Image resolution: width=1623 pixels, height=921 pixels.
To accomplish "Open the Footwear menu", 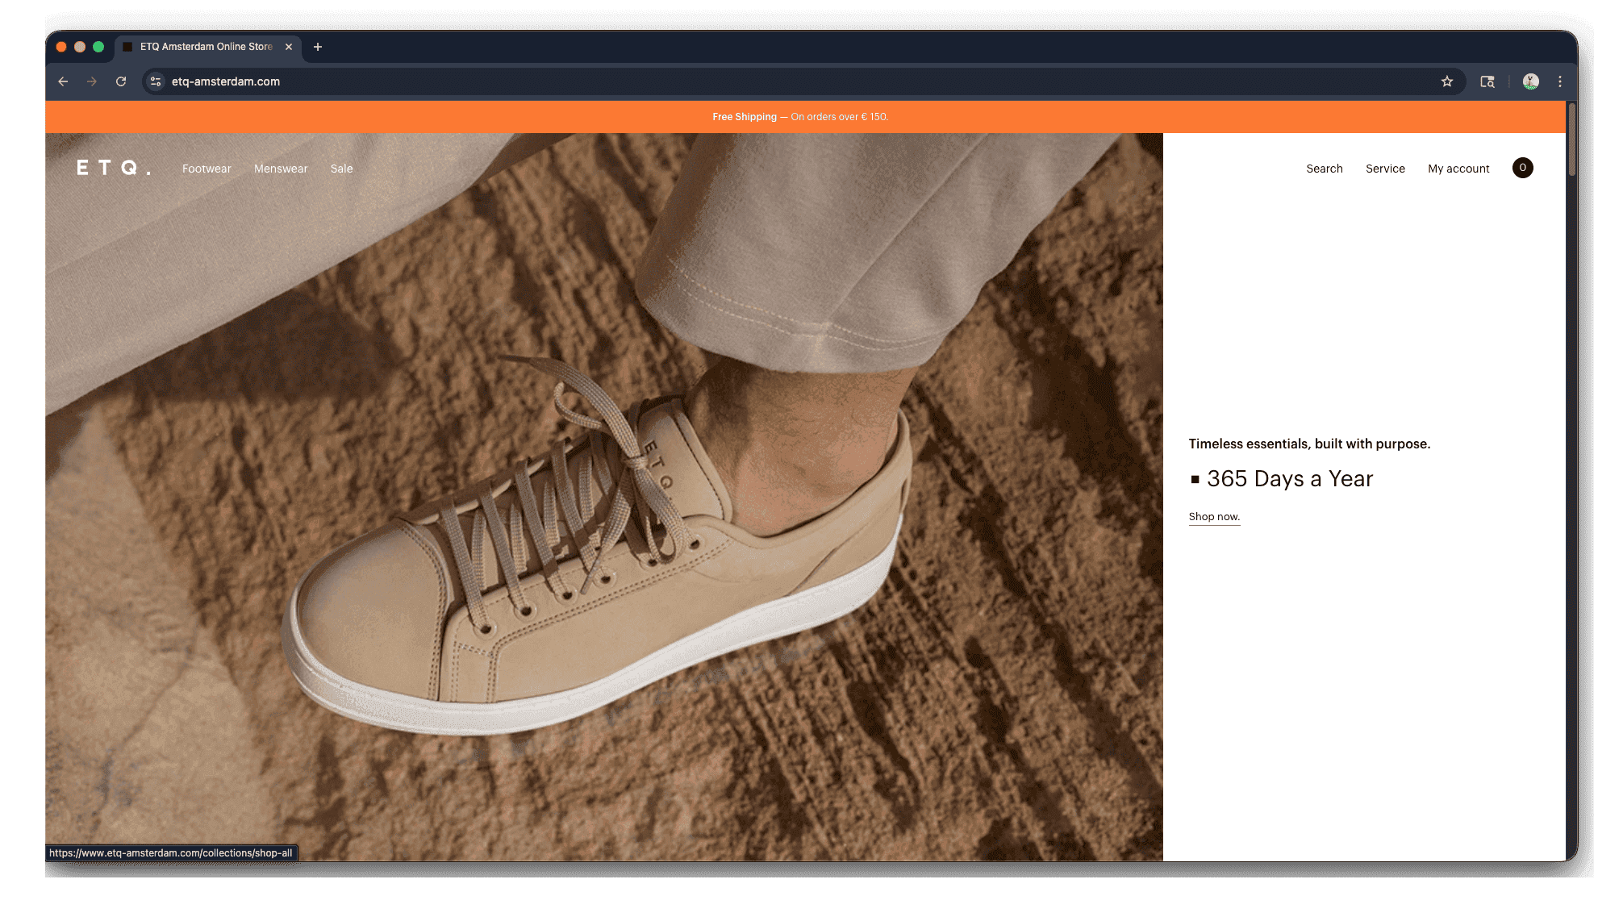I will click(207, 169).
